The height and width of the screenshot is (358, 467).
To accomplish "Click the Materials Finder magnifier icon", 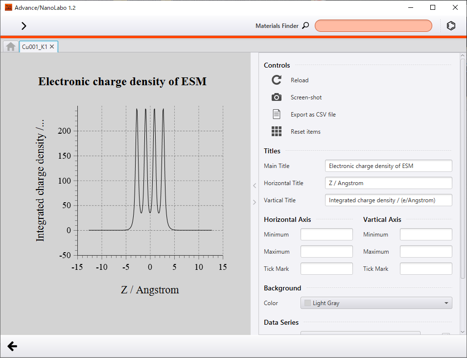I will [x=306, y=26].
